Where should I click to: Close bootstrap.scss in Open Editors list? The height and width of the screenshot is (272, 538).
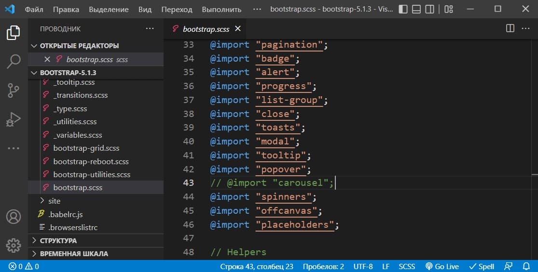(x=47, y=60)
